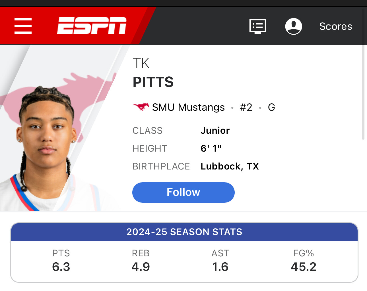
Task: Click the PTS 6.3 stat
Action: click(61, 261)
